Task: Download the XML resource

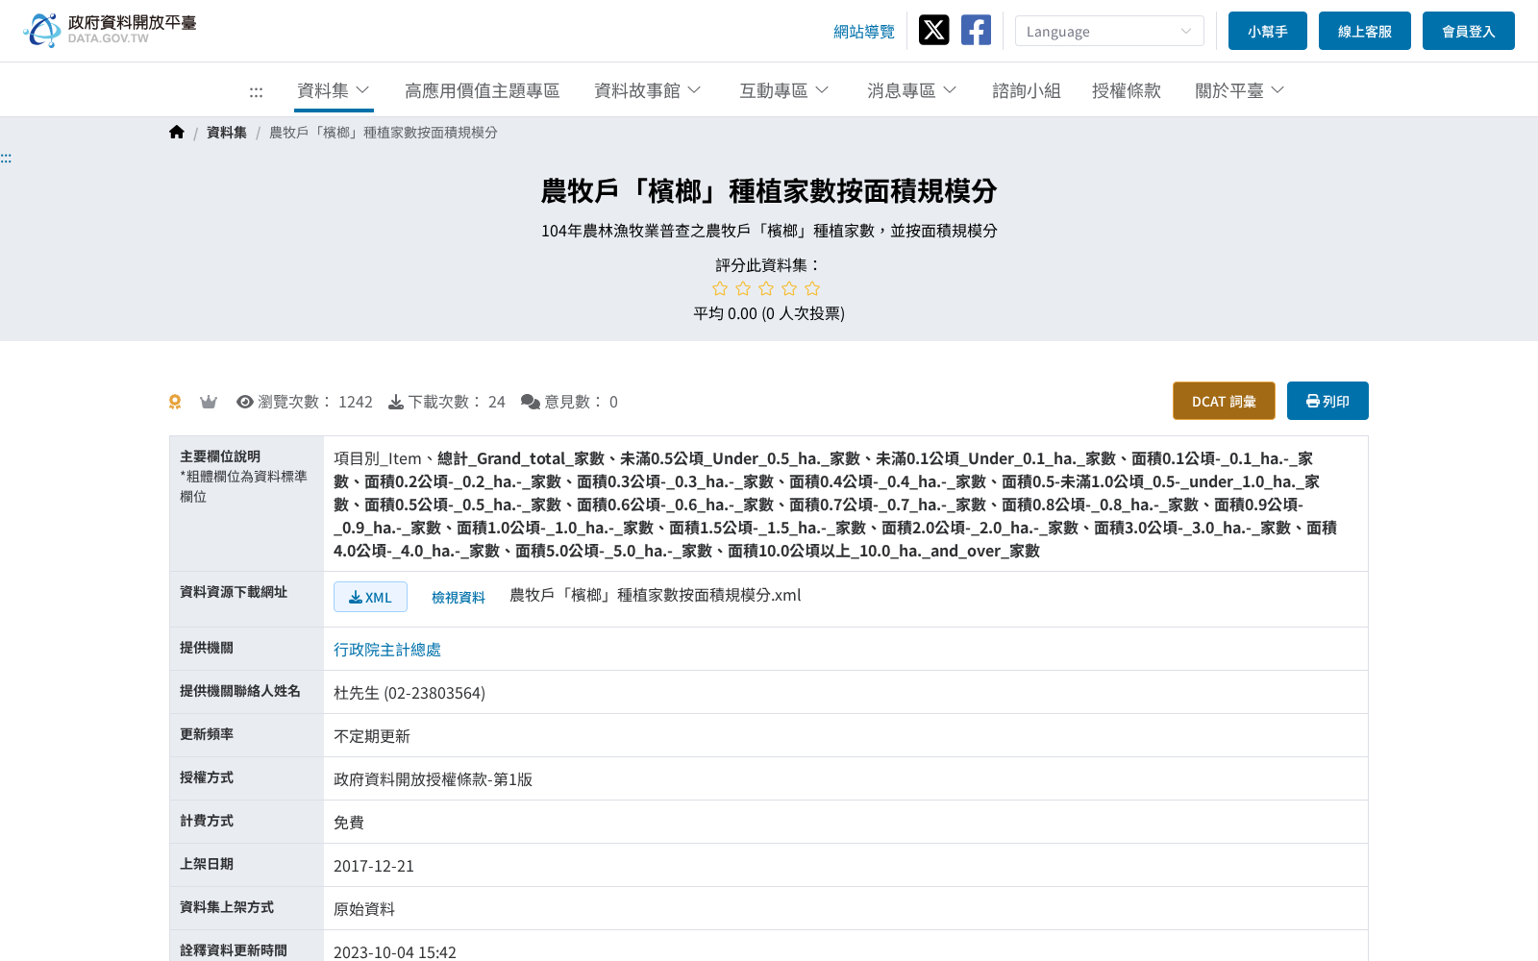Action: (x=370, y=597)
